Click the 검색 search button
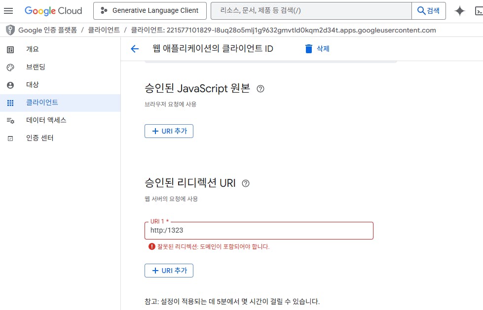 tap(428, 11)
